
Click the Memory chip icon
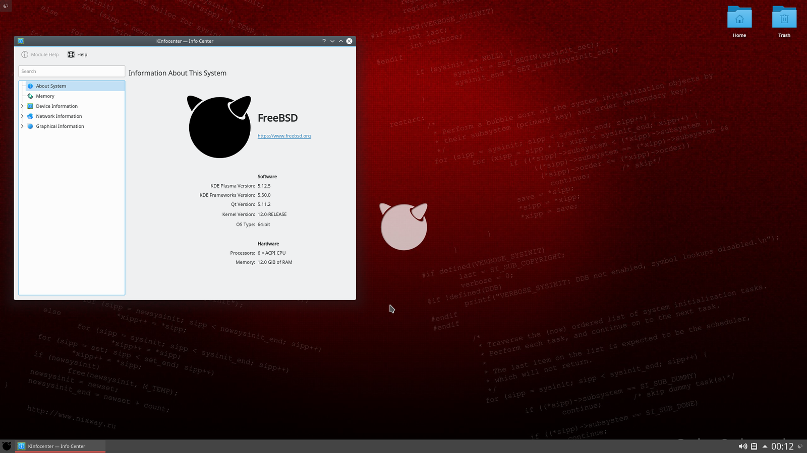pyautogui.click(x=30, y=96)
